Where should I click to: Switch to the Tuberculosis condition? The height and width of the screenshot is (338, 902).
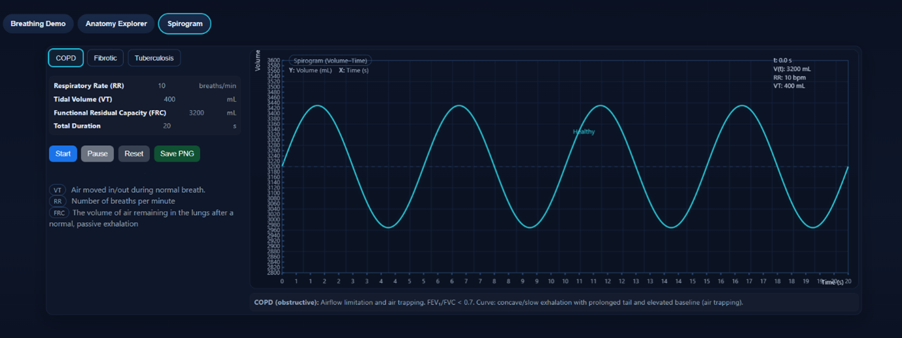tap(154, 58)
